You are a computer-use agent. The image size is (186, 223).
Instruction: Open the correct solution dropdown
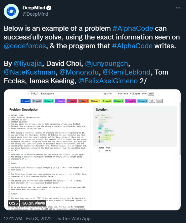point(125,94)
